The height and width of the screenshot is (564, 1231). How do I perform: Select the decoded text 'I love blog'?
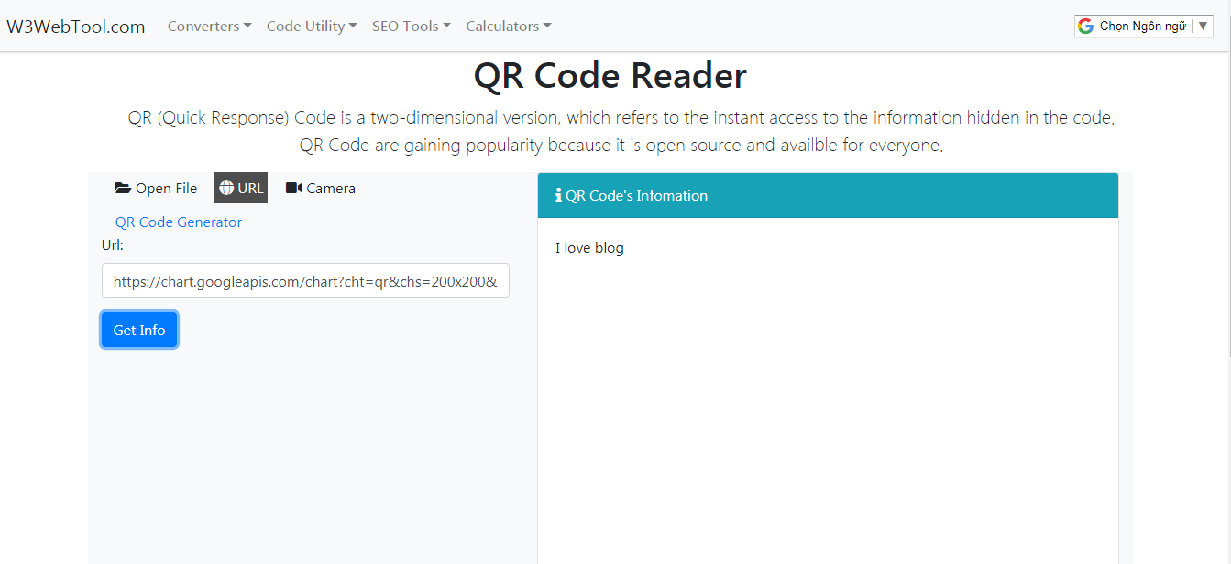coord(589,247)
